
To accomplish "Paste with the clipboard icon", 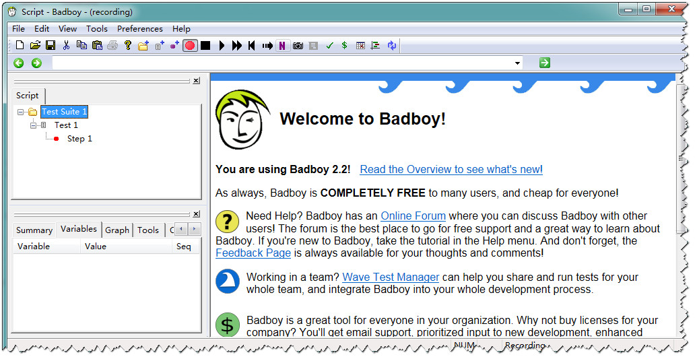I will 97,45.
